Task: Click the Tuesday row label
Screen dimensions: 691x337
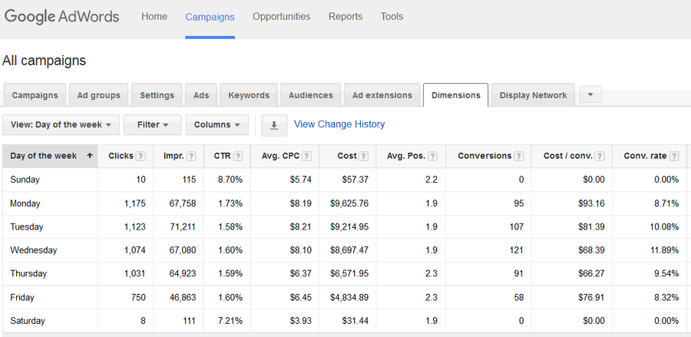Action: point(26,227)
